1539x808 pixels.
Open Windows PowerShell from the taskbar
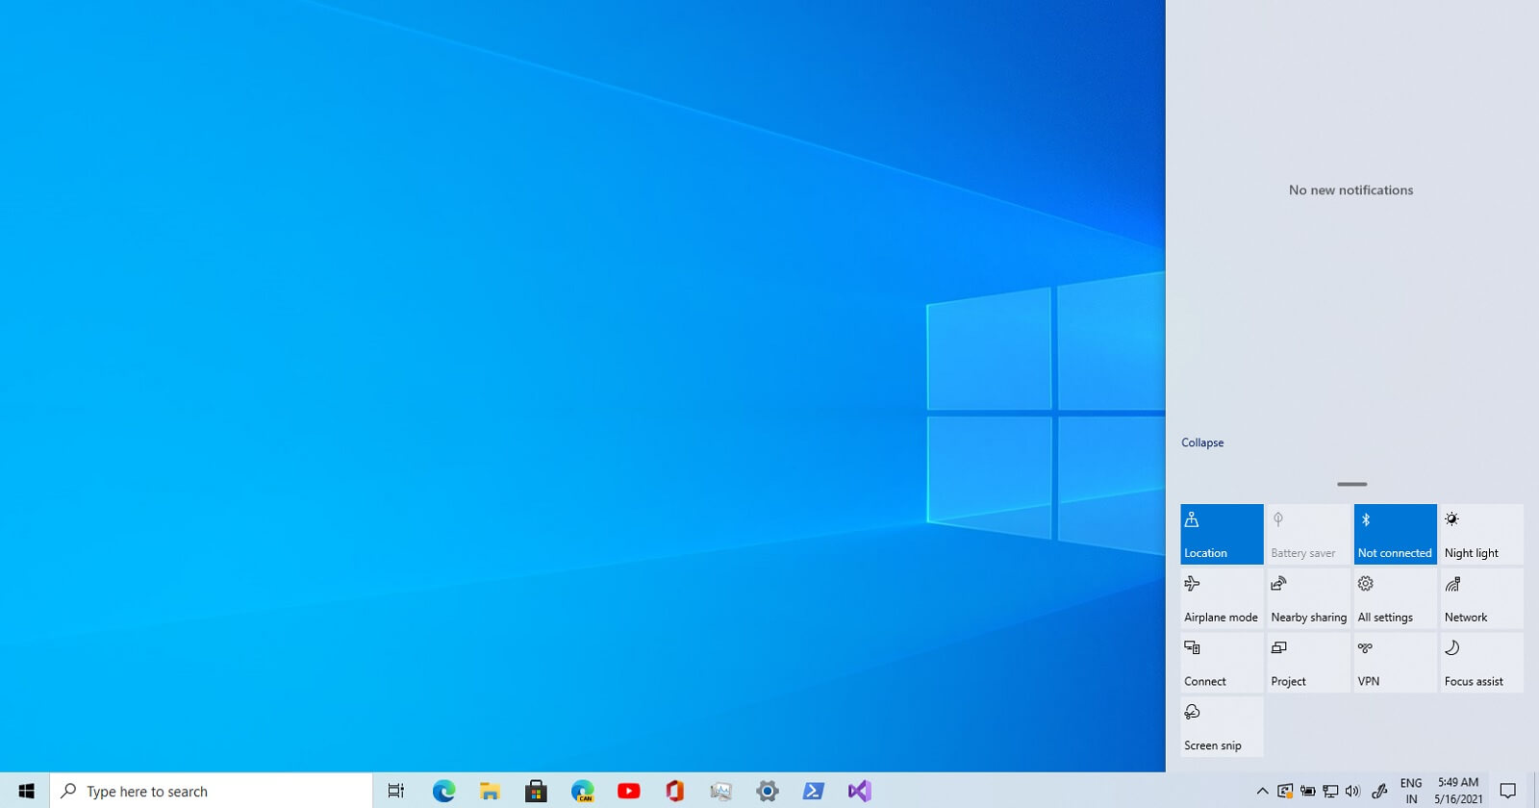click(x=813, y=791)
